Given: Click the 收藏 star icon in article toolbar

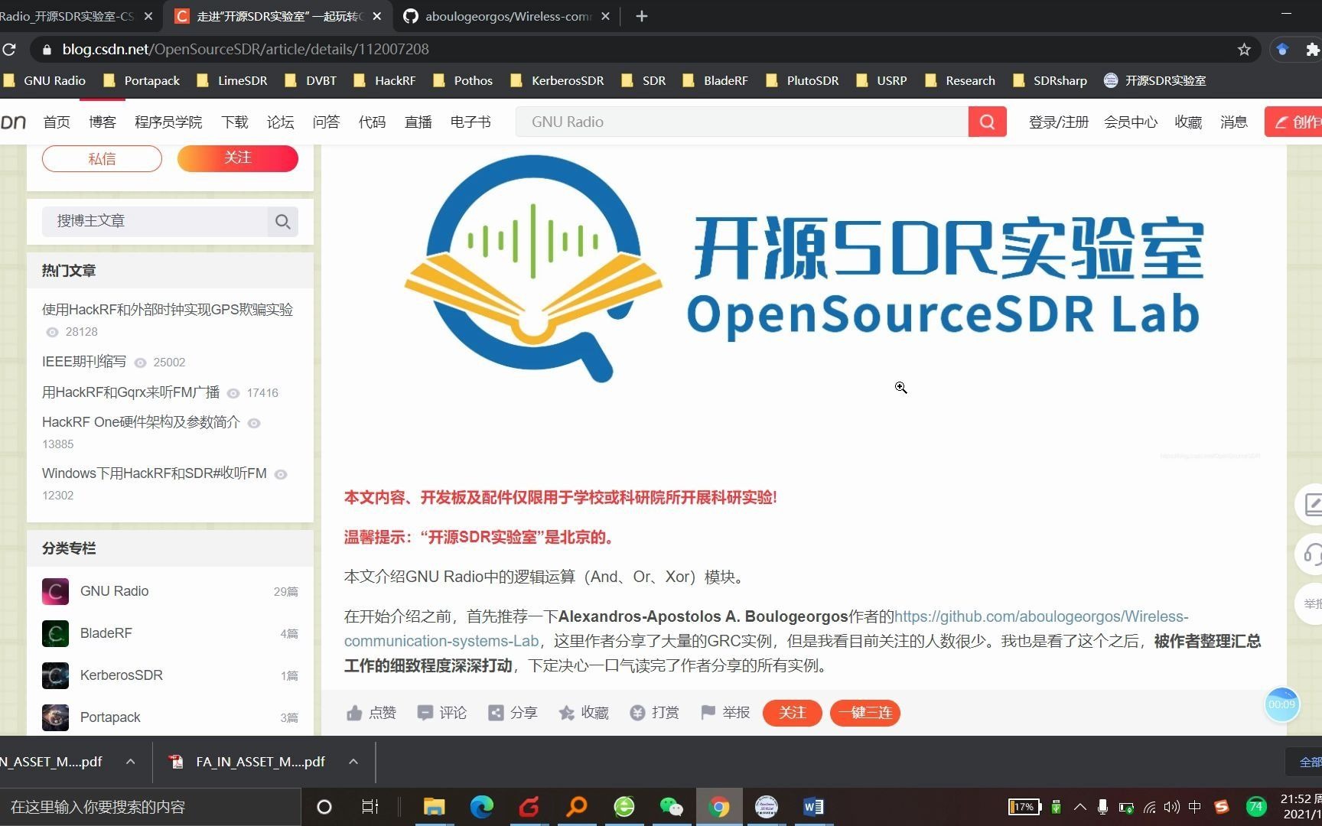Looking at the screenshot, I should point(566,713).
